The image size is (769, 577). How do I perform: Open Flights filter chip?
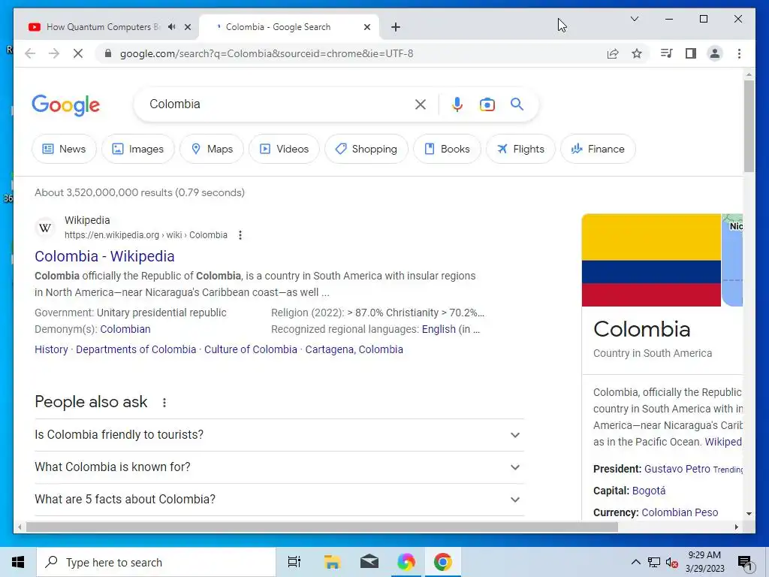click(x=520, y=149)
